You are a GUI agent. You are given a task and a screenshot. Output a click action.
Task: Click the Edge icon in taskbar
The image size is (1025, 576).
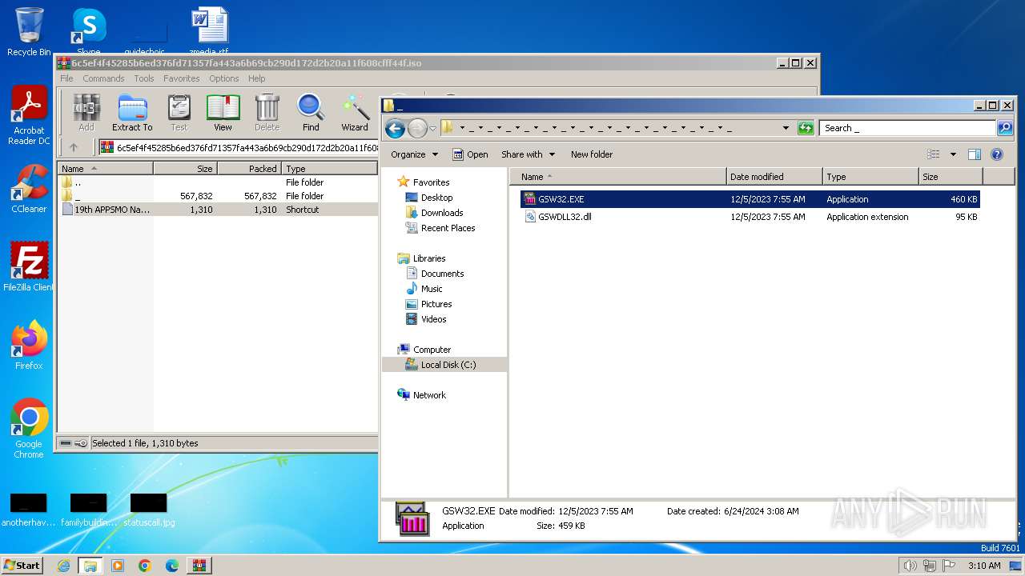click(x=172, y=566)
